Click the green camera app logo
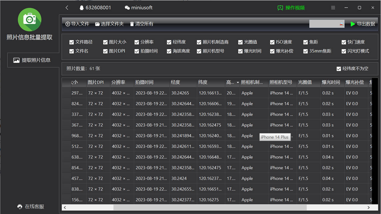This screenshot has width=381, height=214. click(29, 20)
